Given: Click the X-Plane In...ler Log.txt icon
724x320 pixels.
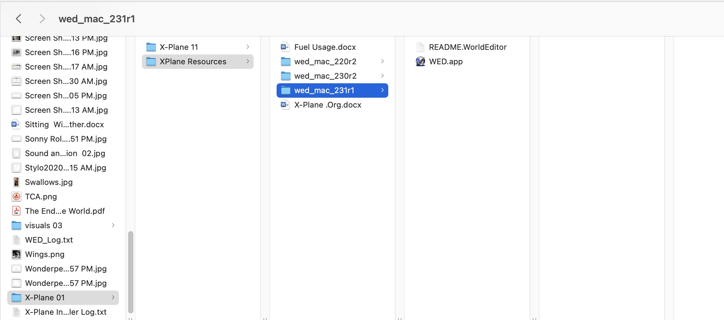Looking at the screenshot, I should tap(16, 312).
